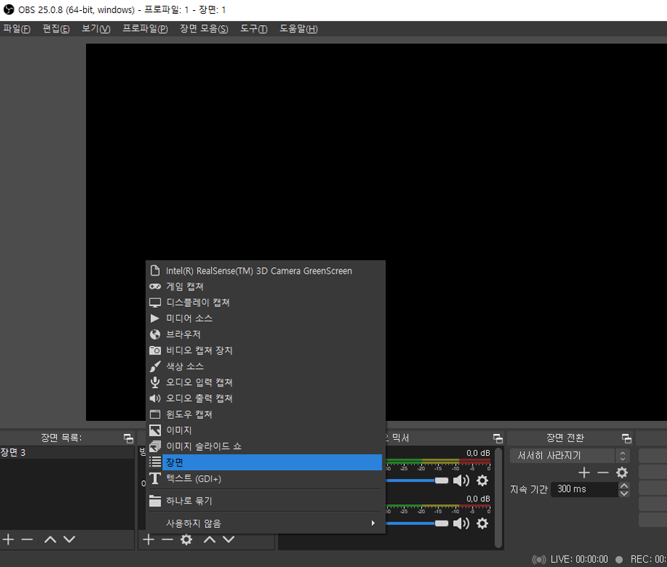This screenshot has width=667, height=567.
Task: Choose Intel RealSense 3D Camera GreenScreen source
Action: coord(265,271)
